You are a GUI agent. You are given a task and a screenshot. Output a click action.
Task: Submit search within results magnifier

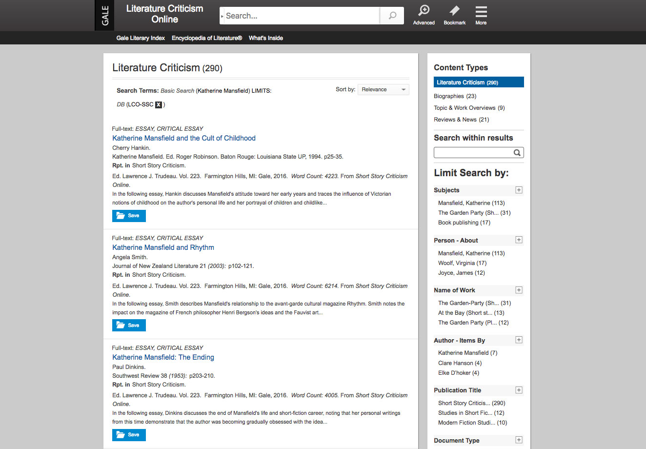(x=517, y=153)
